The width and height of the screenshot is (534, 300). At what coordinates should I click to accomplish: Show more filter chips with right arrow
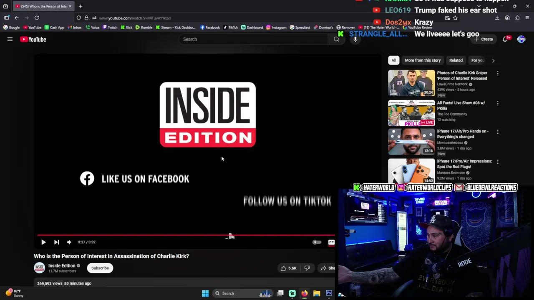click(x=493, y=60)
